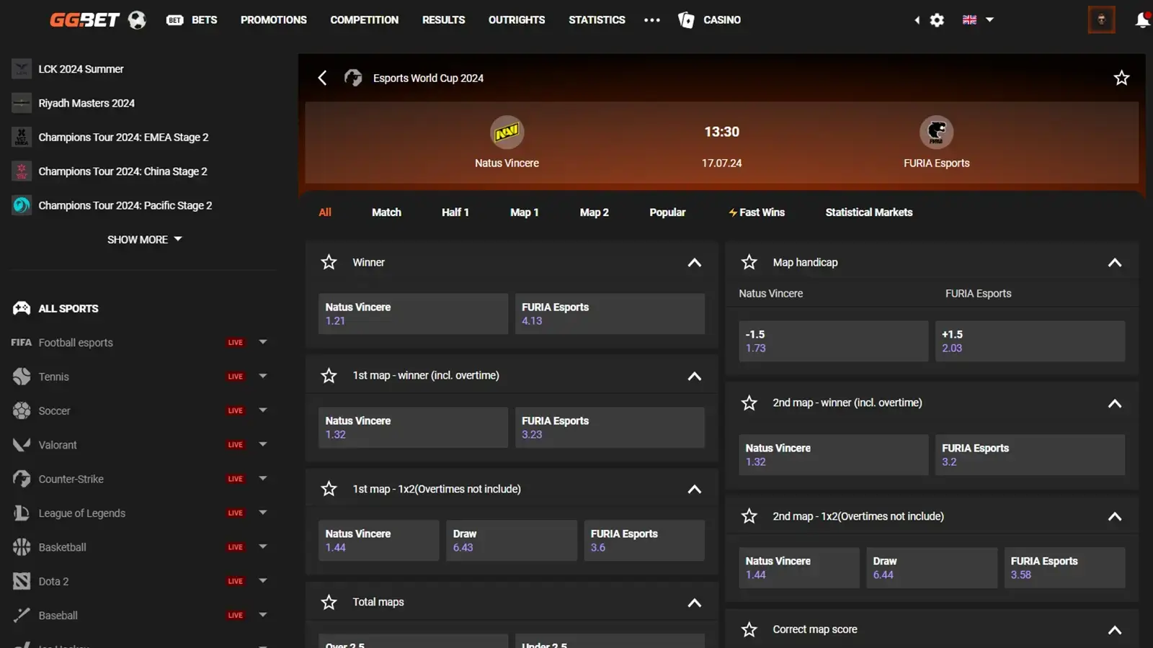The width and height of the screenshot is (1153, 648).
Task: Open the Fast Wins tab
Action: coord(756,212)
